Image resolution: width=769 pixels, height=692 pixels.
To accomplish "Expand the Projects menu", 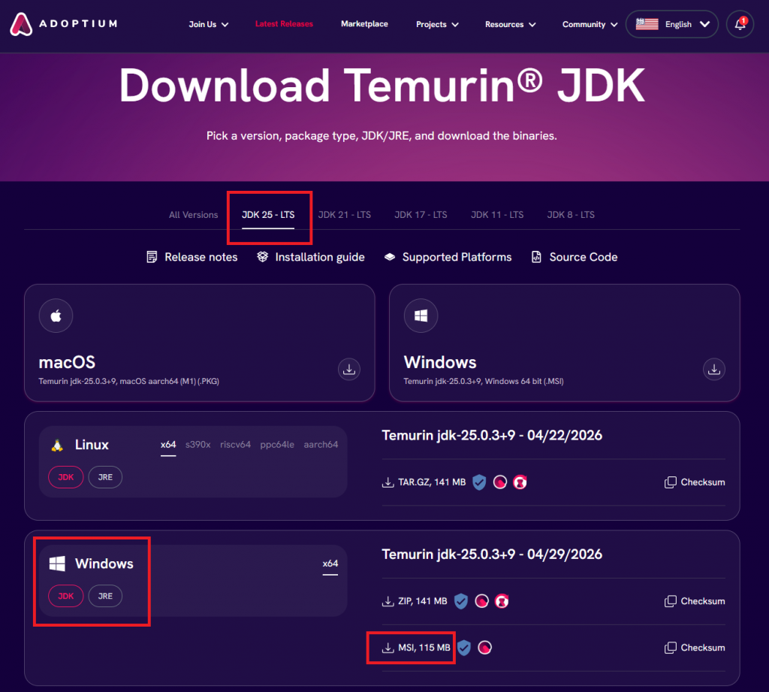I will coord(437,24).
